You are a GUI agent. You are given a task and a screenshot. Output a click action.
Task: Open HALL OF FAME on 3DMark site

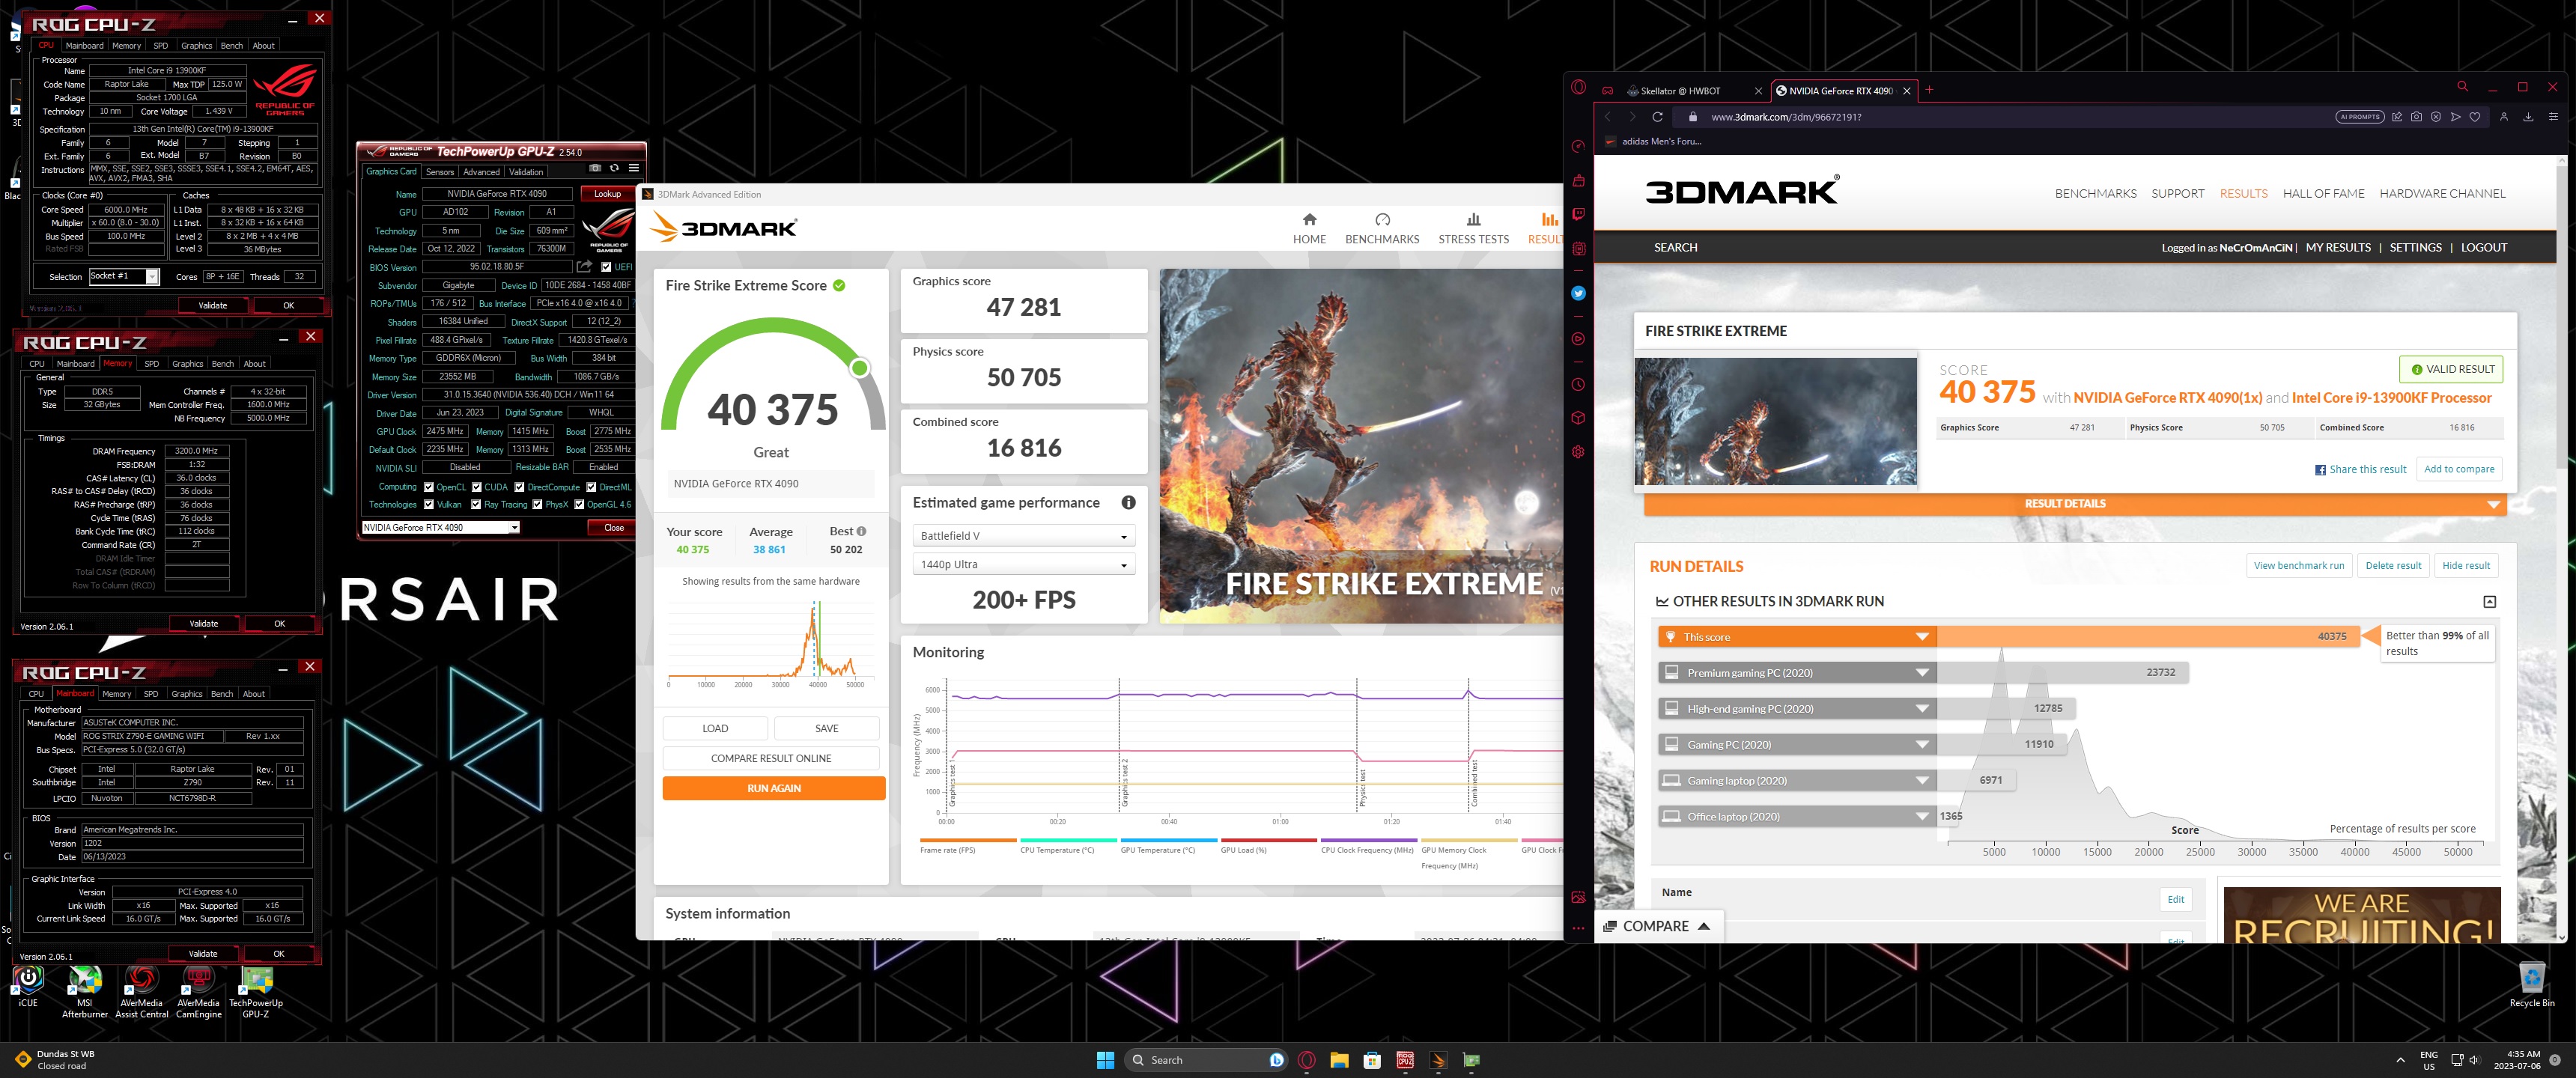[x=2323, y=194]
